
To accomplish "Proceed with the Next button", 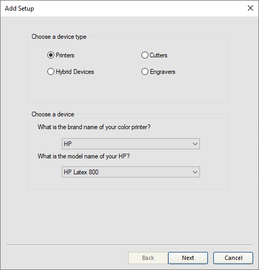I will (x=188, y=258).
